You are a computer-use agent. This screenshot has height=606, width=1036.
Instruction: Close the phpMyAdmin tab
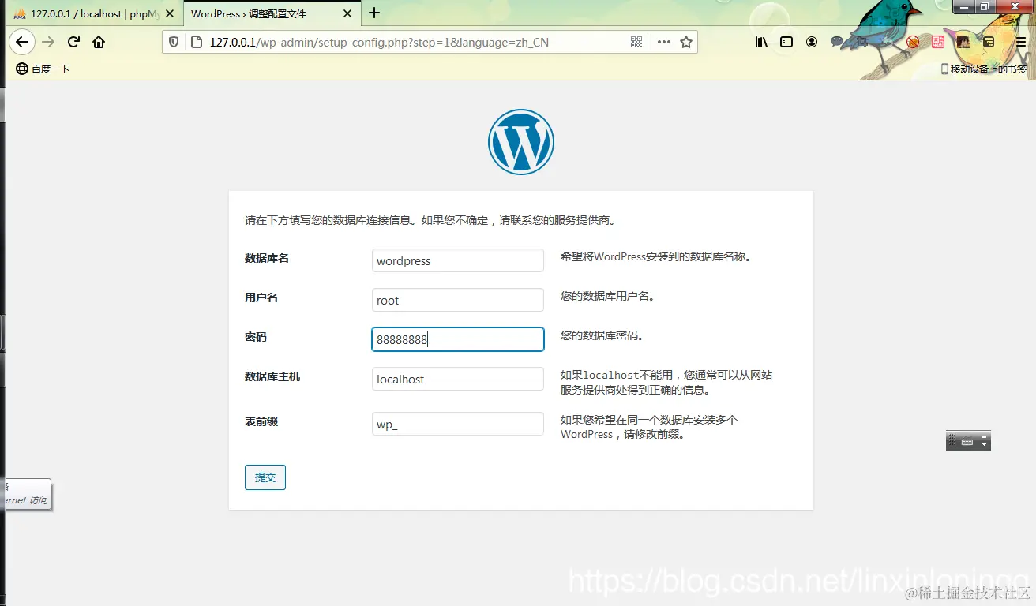[170, 13]
